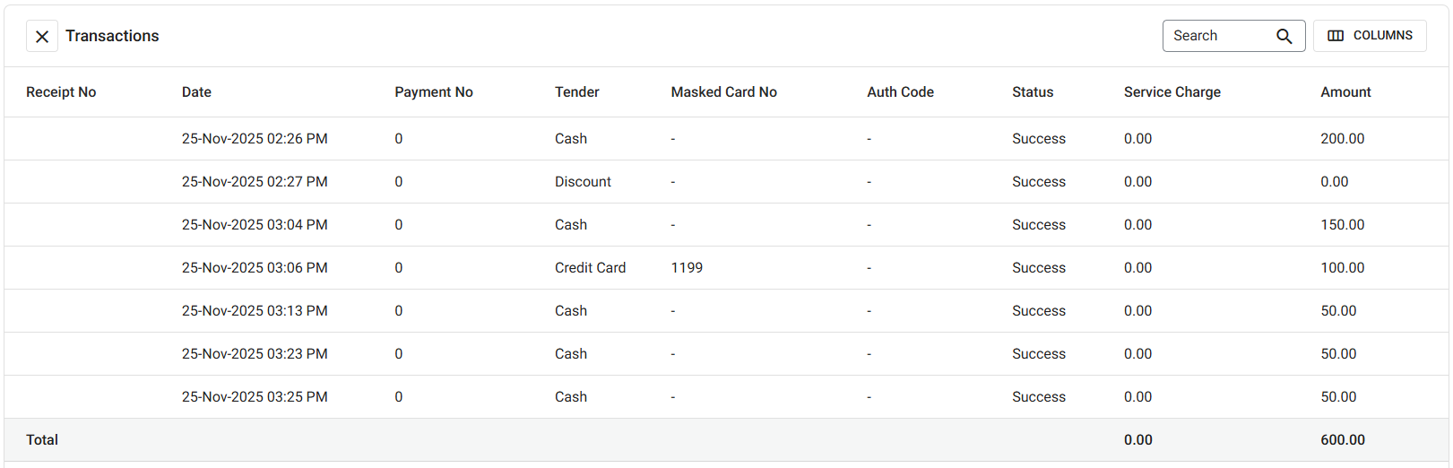Click the Auth Code column header
The width and height of the screenshot is (1453, 468).
[900, 92]
